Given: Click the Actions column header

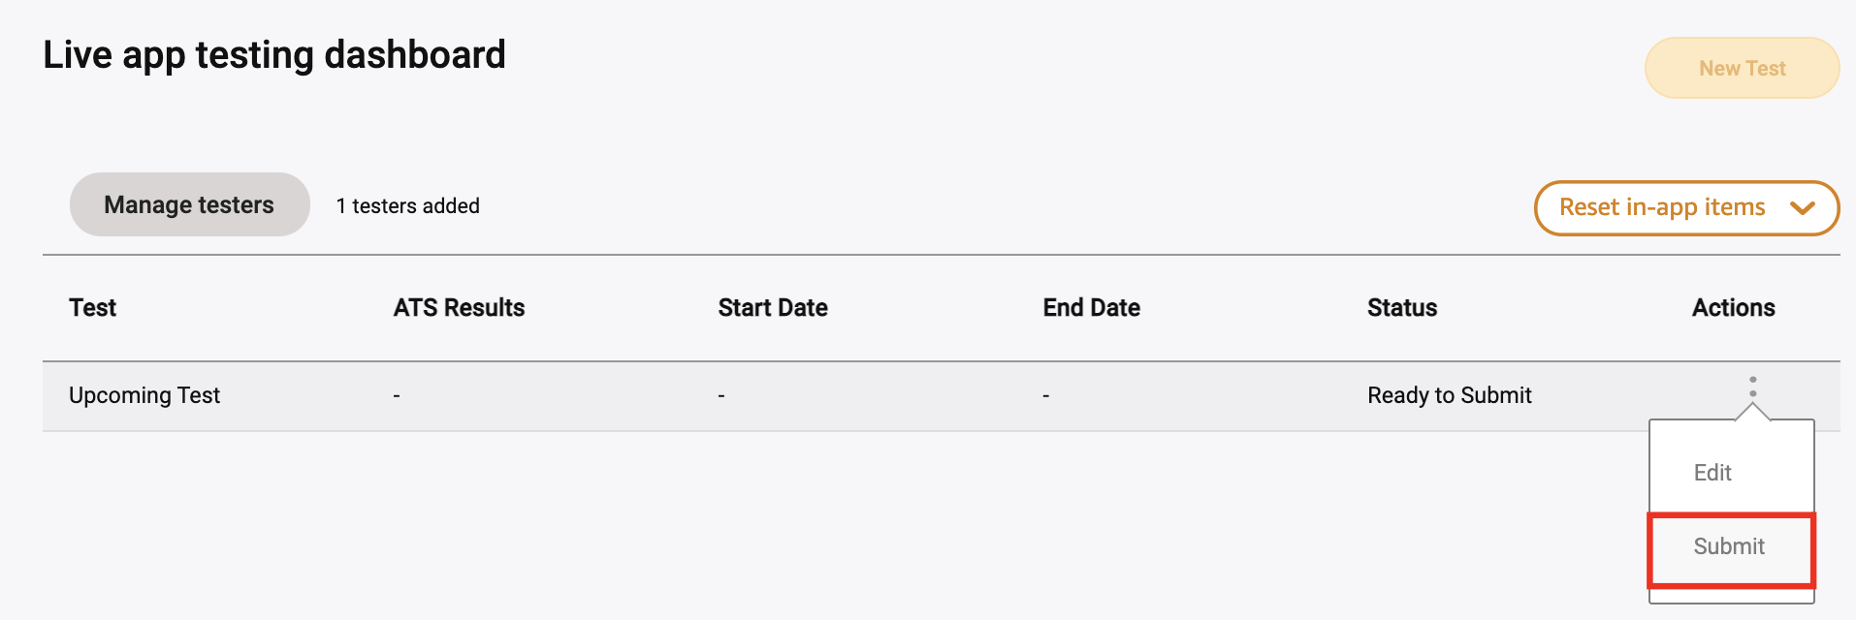Looking at the screenshot, I should click(x=1733, y=308).
